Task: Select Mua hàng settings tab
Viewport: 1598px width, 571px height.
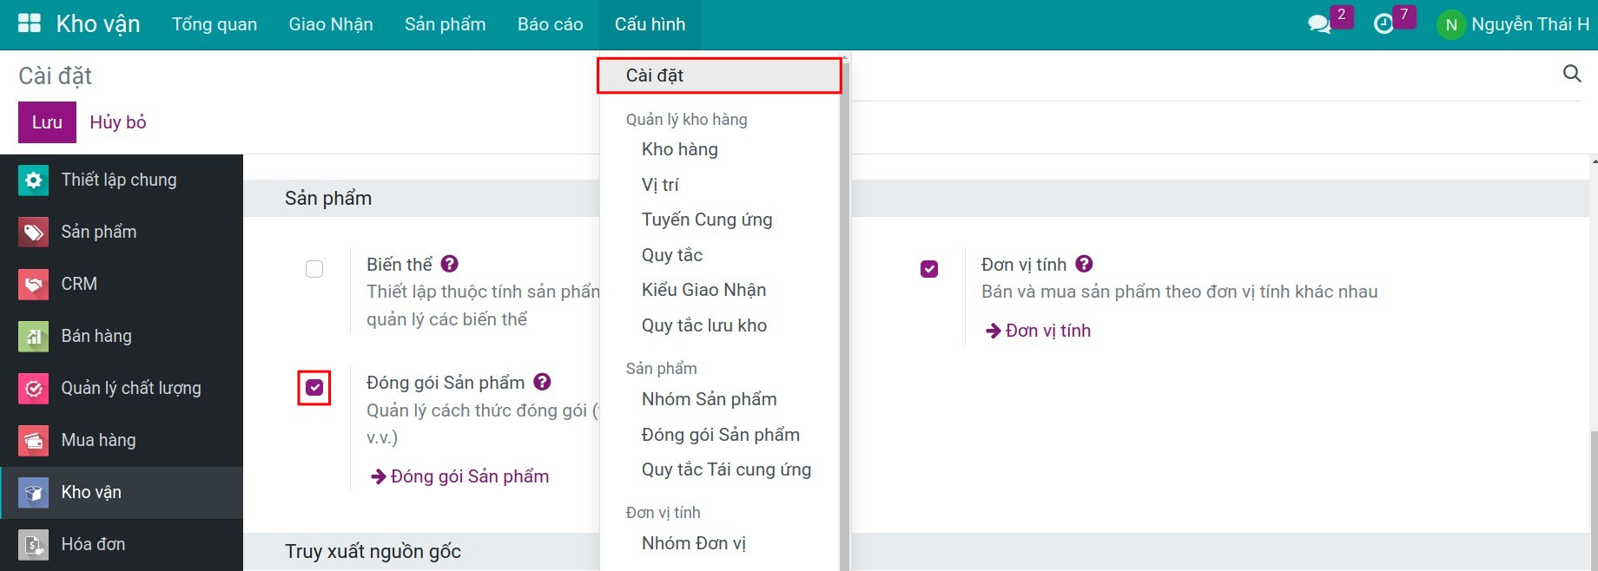Action: coord(122,441)
